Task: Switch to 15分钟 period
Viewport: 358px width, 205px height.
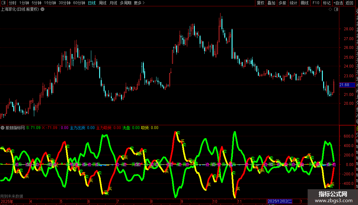Action: [50, 3]
